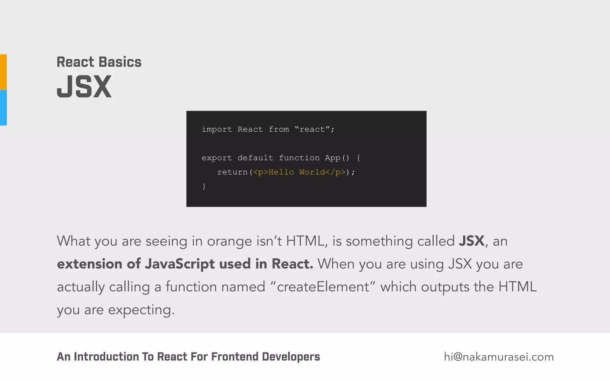Click the quoted "createElement" word
The height and width of the screenshot is (381, 610).
(x=323, y=287)
